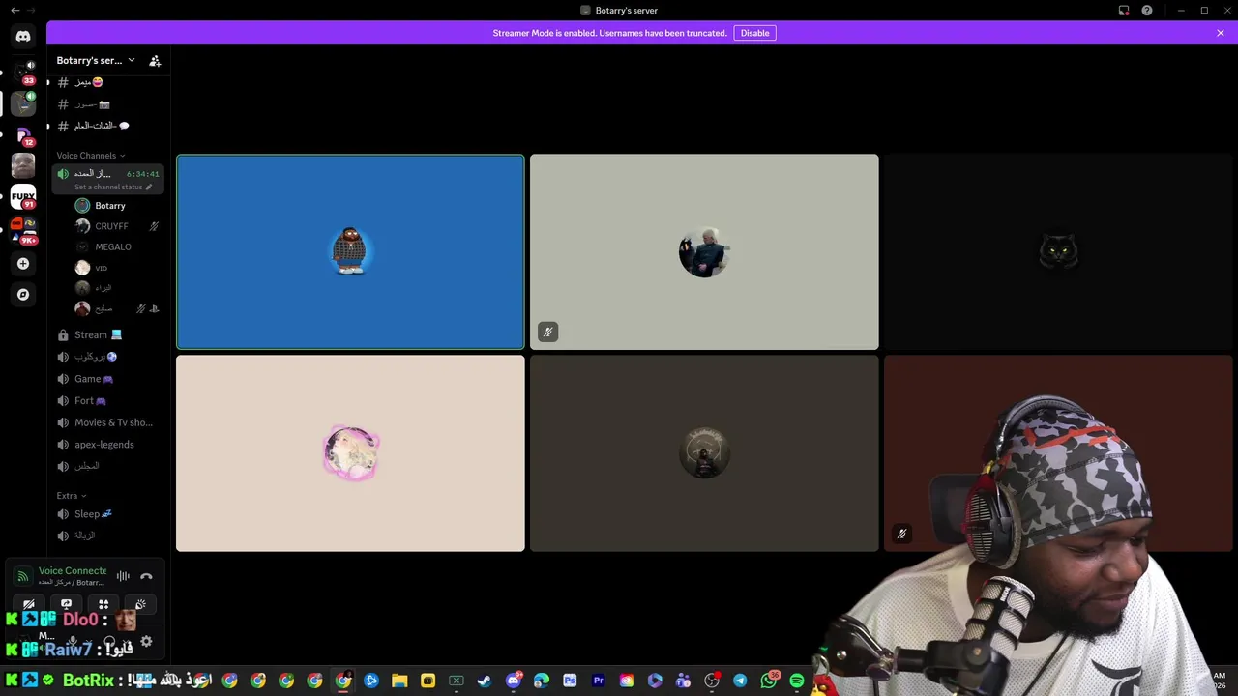The height and width of the screenshot is (696, 1238).
Task: Open Photoshop from taskbar
Action: coord(570,681)
